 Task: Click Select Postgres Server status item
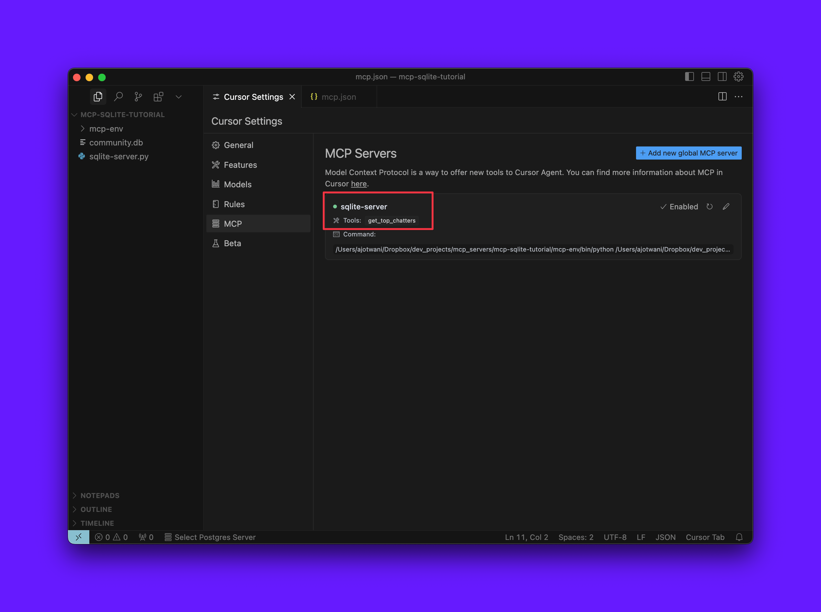click(x=210, y=537)
